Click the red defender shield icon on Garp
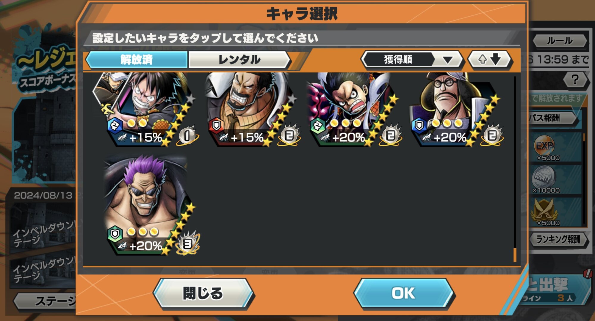Image resolution: width=595 pixels, height=321 pixels. (216, 126)
